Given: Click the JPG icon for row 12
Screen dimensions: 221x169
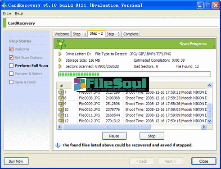Looking at the screenshot, I should click(x=61, y=121).
